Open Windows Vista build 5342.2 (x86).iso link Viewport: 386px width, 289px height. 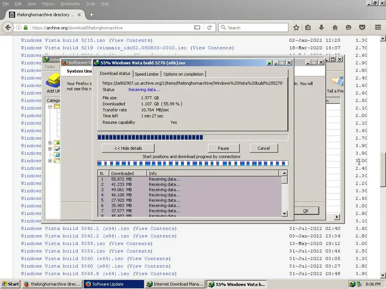[x=75, y=236]
